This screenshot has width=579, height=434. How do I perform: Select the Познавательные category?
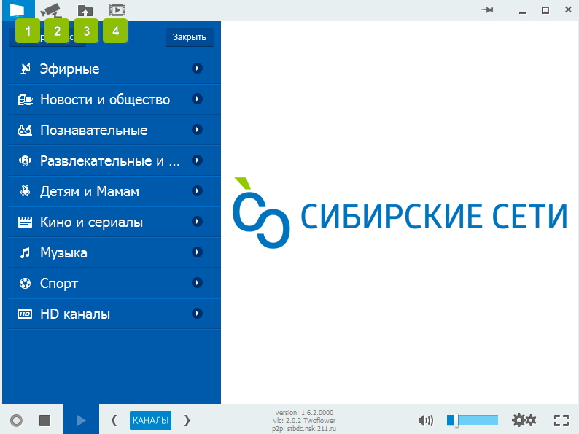(x=115, y=130)
